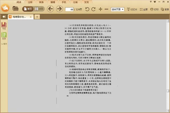Viewport: 170px width, 113px height.
Task: Select the 发现 menu tab
Action: [x=86, y=2]
